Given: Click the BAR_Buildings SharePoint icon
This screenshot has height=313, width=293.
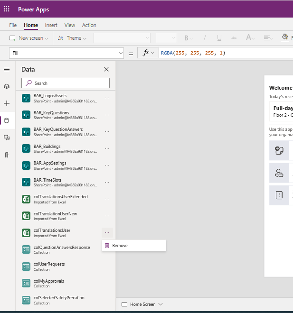Looking at the screenshot, I should [26, 148].
